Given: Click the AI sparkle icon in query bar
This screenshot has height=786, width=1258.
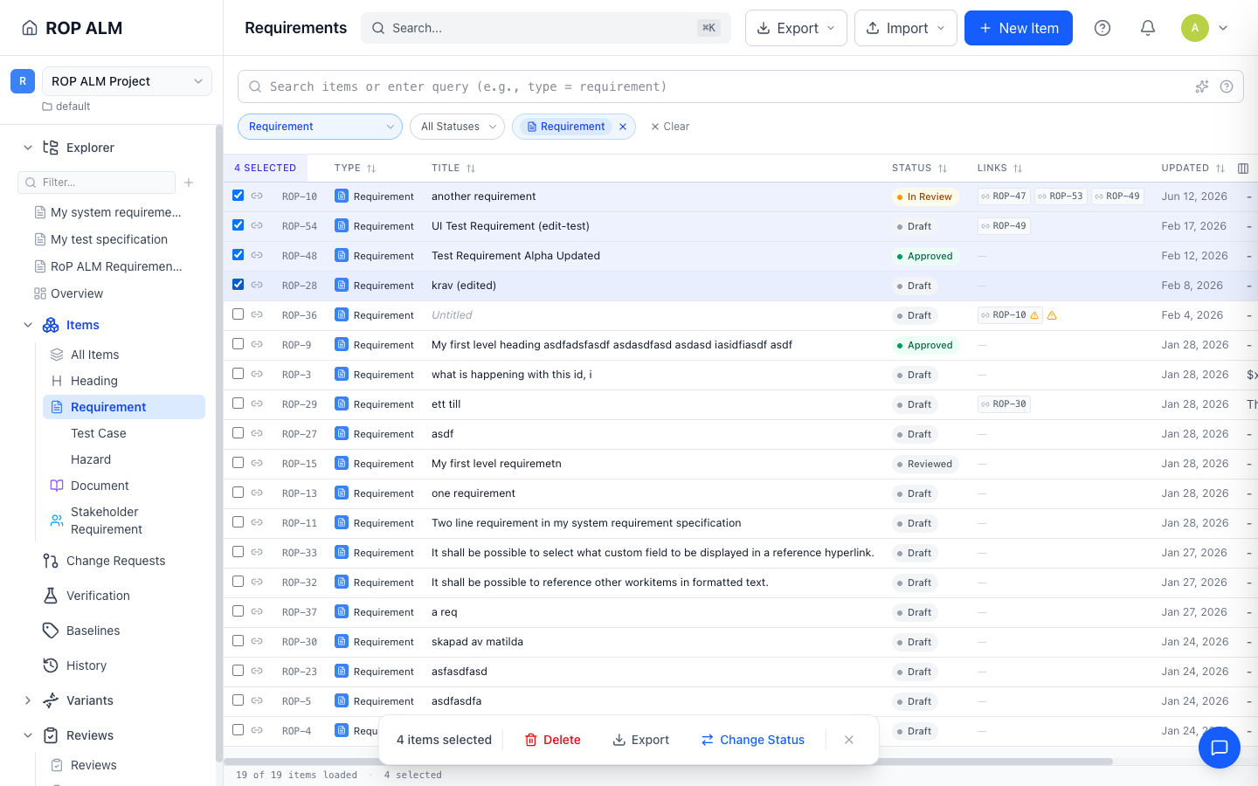Looking at the screenshot, I should point(1202,86).
